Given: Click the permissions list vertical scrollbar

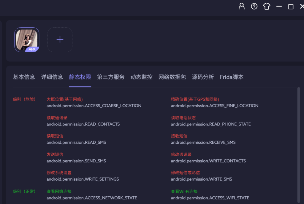Looking at the screenshot, I should pyautogui.click(x=298, y=142).
